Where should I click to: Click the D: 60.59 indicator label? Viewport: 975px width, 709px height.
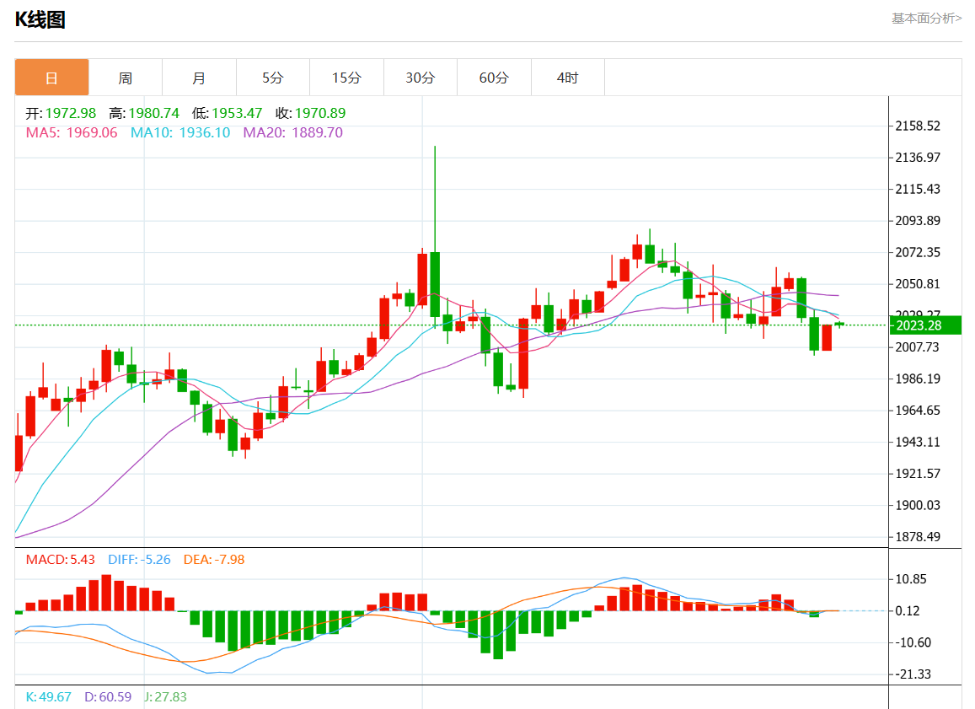click(x=108, y=697)
